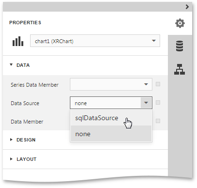The image size is (197, 188).
Task: Expand the LAYOUT section
Action: tap(23, 159)
